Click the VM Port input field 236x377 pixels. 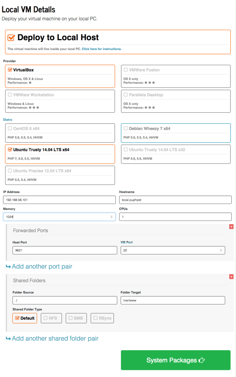click(173, 250)
